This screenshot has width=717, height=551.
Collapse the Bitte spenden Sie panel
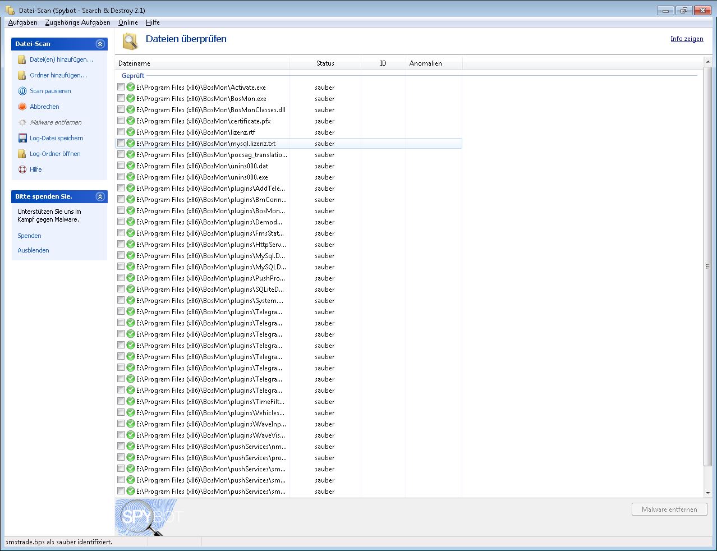(100, 196)
